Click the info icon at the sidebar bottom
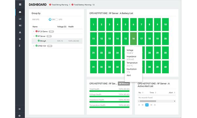 (x=19, y=116)
